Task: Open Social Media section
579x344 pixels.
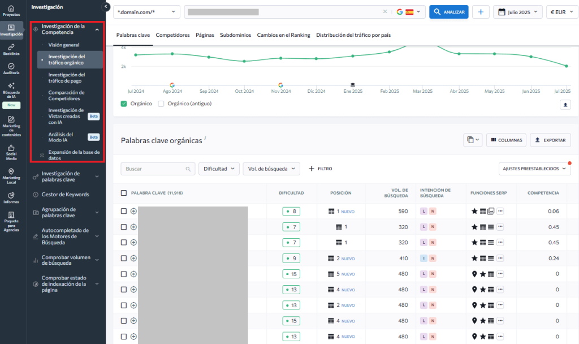Action: (11, 152)
